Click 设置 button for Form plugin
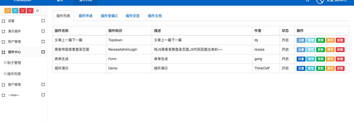The image size is (354, 124). tap(301, 59)
